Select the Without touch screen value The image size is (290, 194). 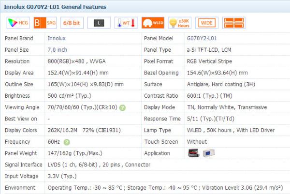coord(197,142)
